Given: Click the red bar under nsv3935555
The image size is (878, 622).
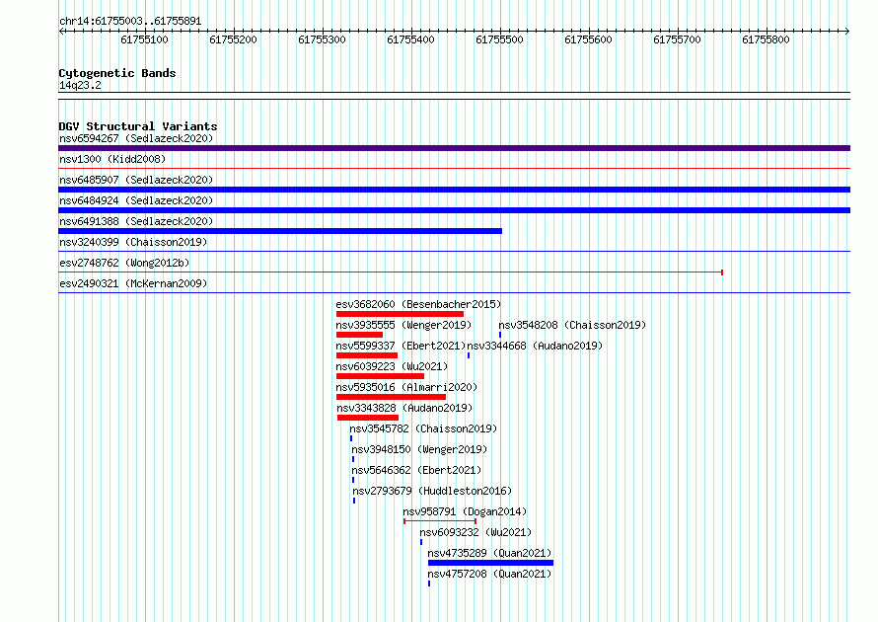Looking at the screenshot, I should 359,335.
